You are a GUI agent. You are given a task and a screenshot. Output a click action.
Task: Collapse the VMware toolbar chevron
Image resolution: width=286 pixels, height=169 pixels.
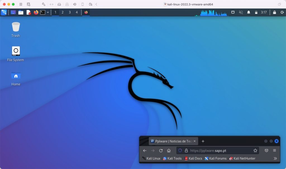pyautogui.click(x=96, y=4)
